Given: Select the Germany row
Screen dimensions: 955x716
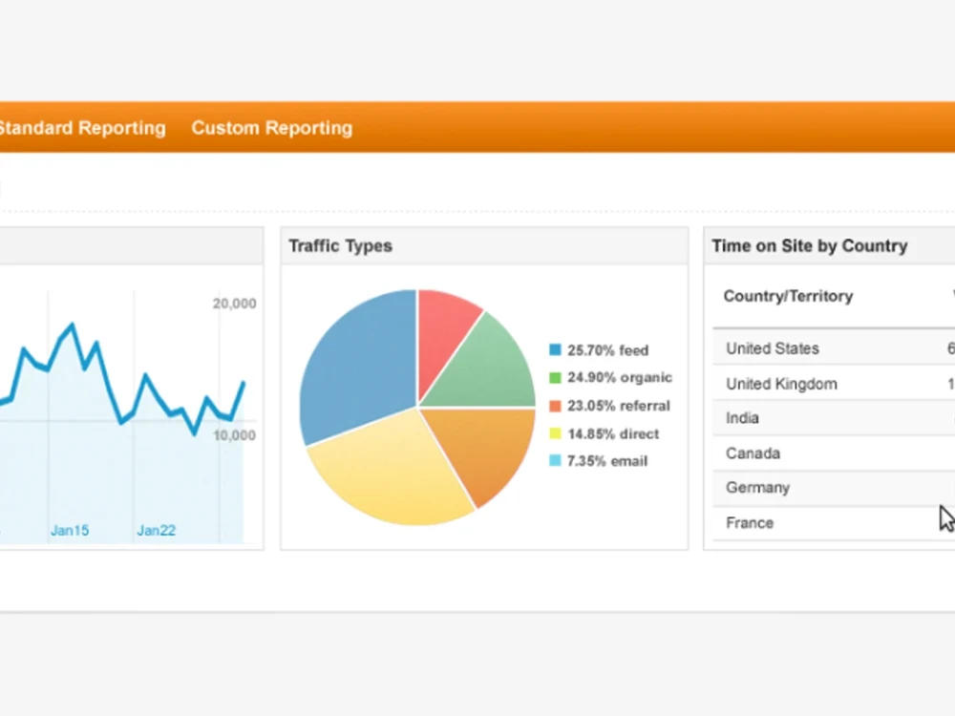Looking at the screenshot, I should pos(834,488).
